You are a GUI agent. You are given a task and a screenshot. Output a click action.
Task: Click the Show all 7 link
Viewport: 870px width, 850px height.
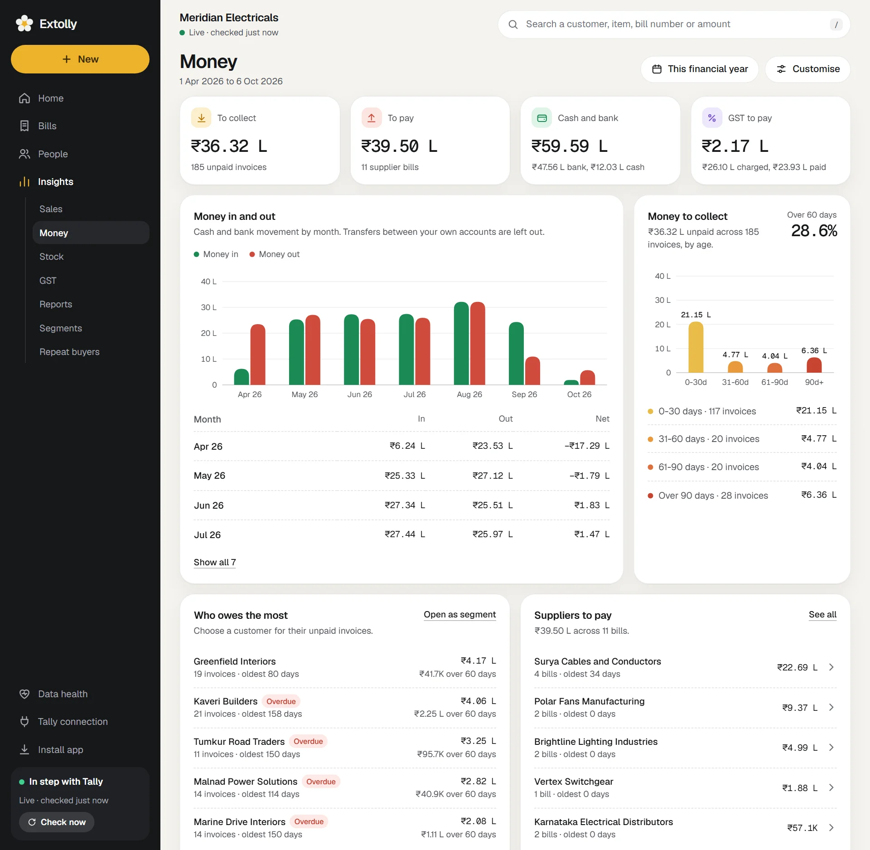tap(215, 562)
